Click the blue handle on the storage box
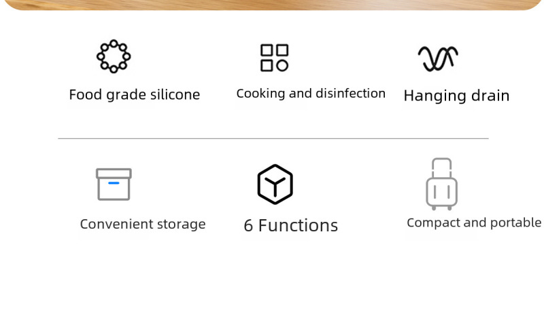This screenshot has height=310, width=544. coord(114,183)
